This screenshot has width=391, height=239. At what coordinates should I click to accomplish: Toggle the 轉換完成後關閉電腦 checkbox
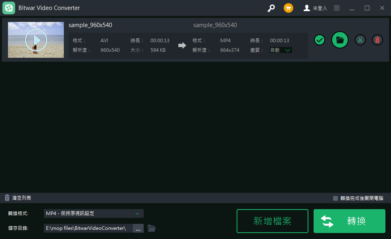(x=336, y=198)
